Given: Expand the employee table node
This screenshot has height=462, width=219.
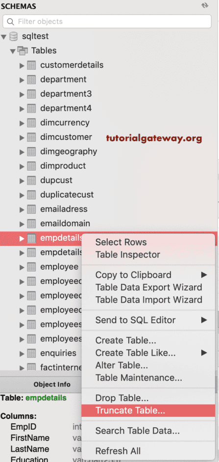Looking at the screenshot, I should [x=22, y=267].
